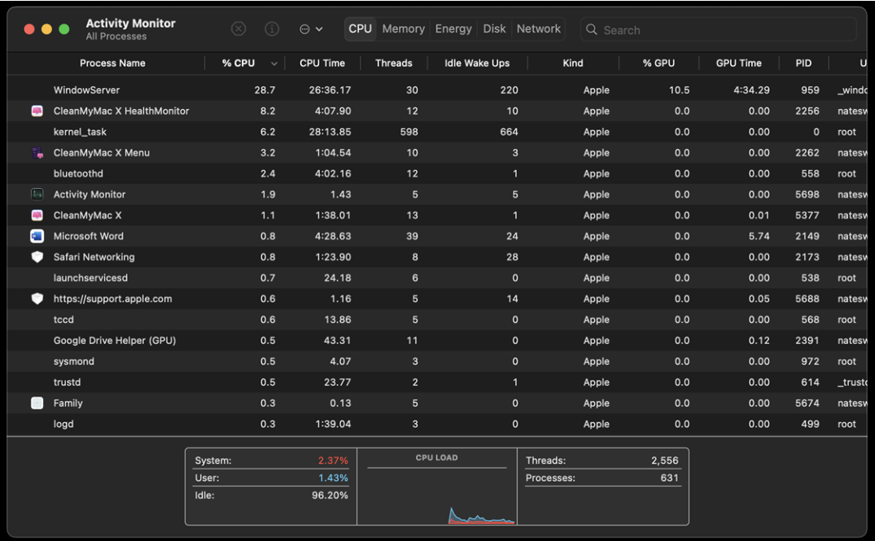This screenshot has width=875, height=541.
Task: Select the https://support.apple.com process name
Action: [x=112, y=299]
